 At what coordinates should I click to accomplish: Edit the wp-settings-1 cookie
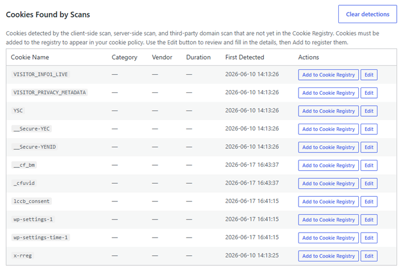pos(369,219)
